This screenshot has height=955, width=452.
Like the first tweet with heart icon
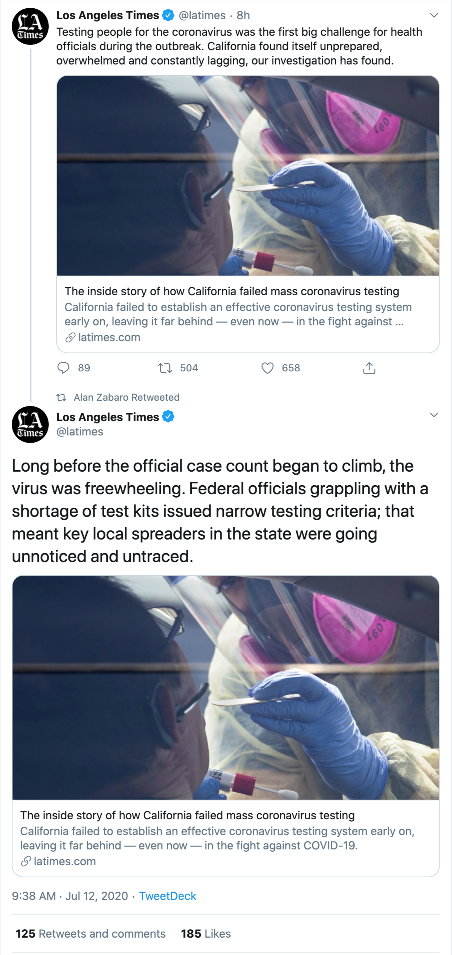pos(267,368)
